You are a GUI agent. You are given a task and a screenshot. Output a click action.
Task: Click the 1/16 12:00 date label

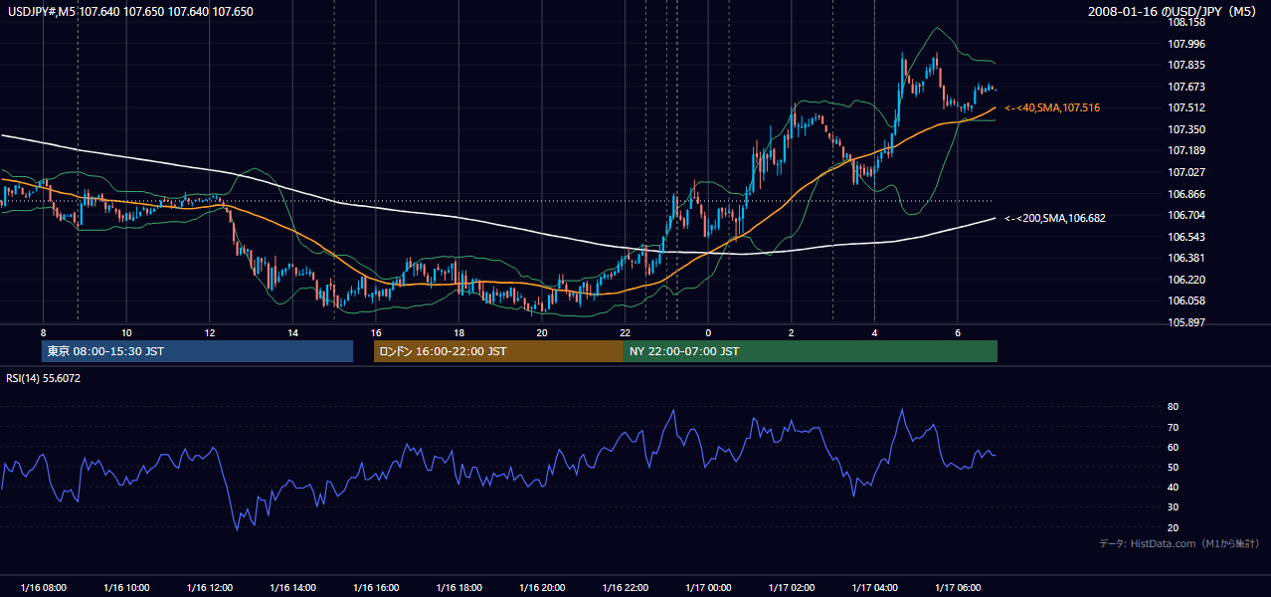click(209, 588)
